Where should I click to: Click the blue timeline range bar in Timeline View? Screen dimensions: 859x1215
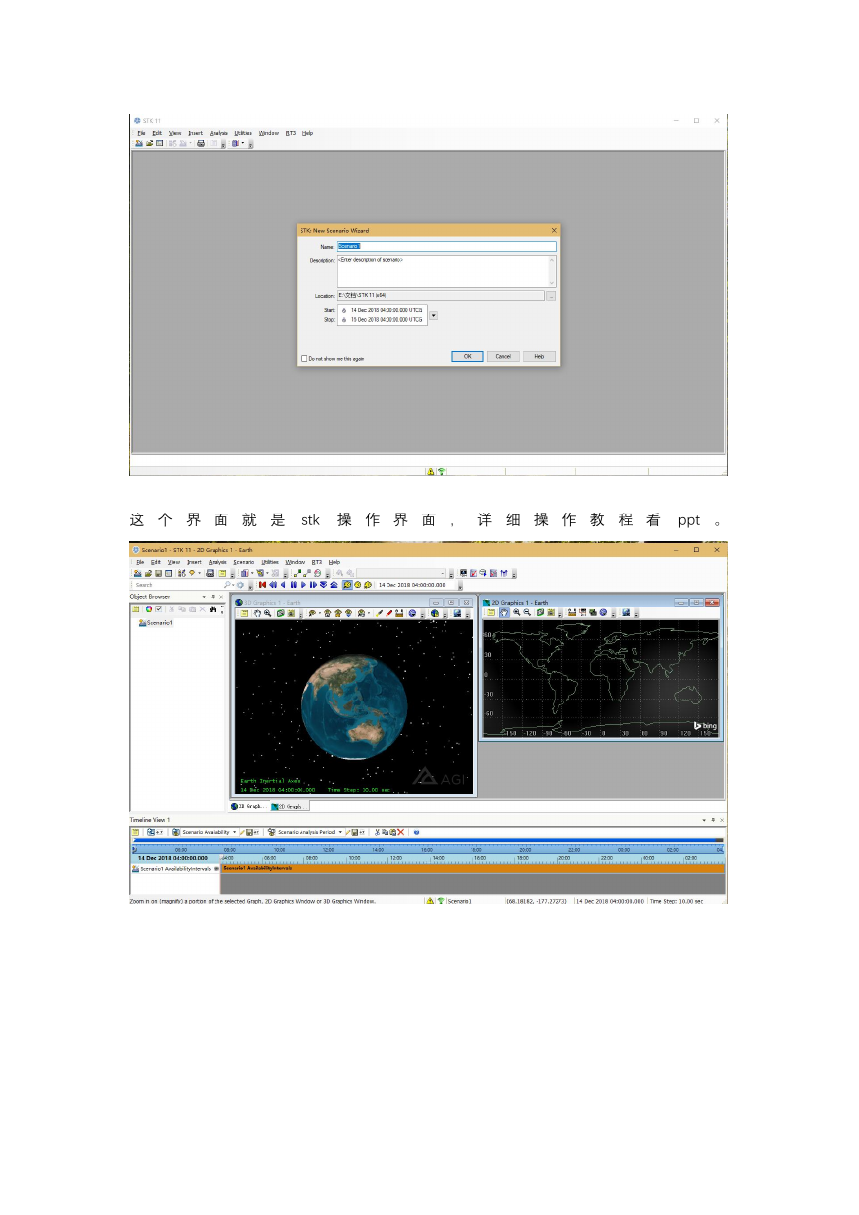428,842
